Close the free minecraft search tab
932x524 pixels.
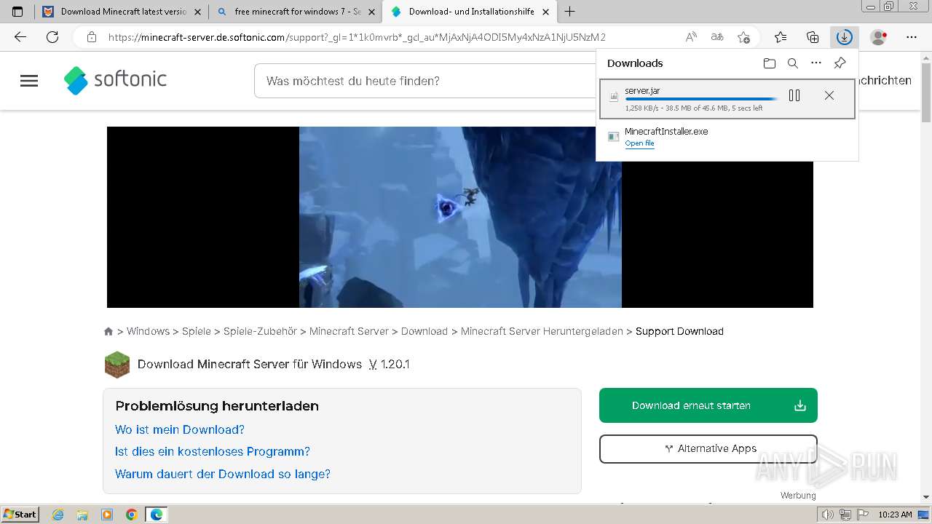click(x=371, y=12)
